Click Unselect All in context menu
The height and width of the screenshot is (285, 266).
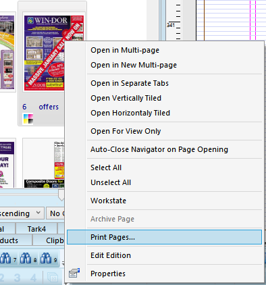111,182
